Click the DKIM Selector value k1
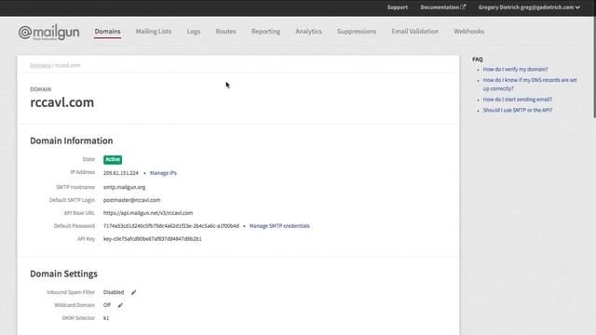The image size is (596, 335). click(x=106, y=318)
